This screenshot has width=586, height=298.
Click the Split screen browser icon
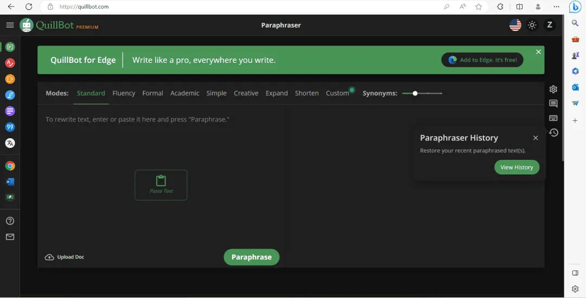click(519, 7)
